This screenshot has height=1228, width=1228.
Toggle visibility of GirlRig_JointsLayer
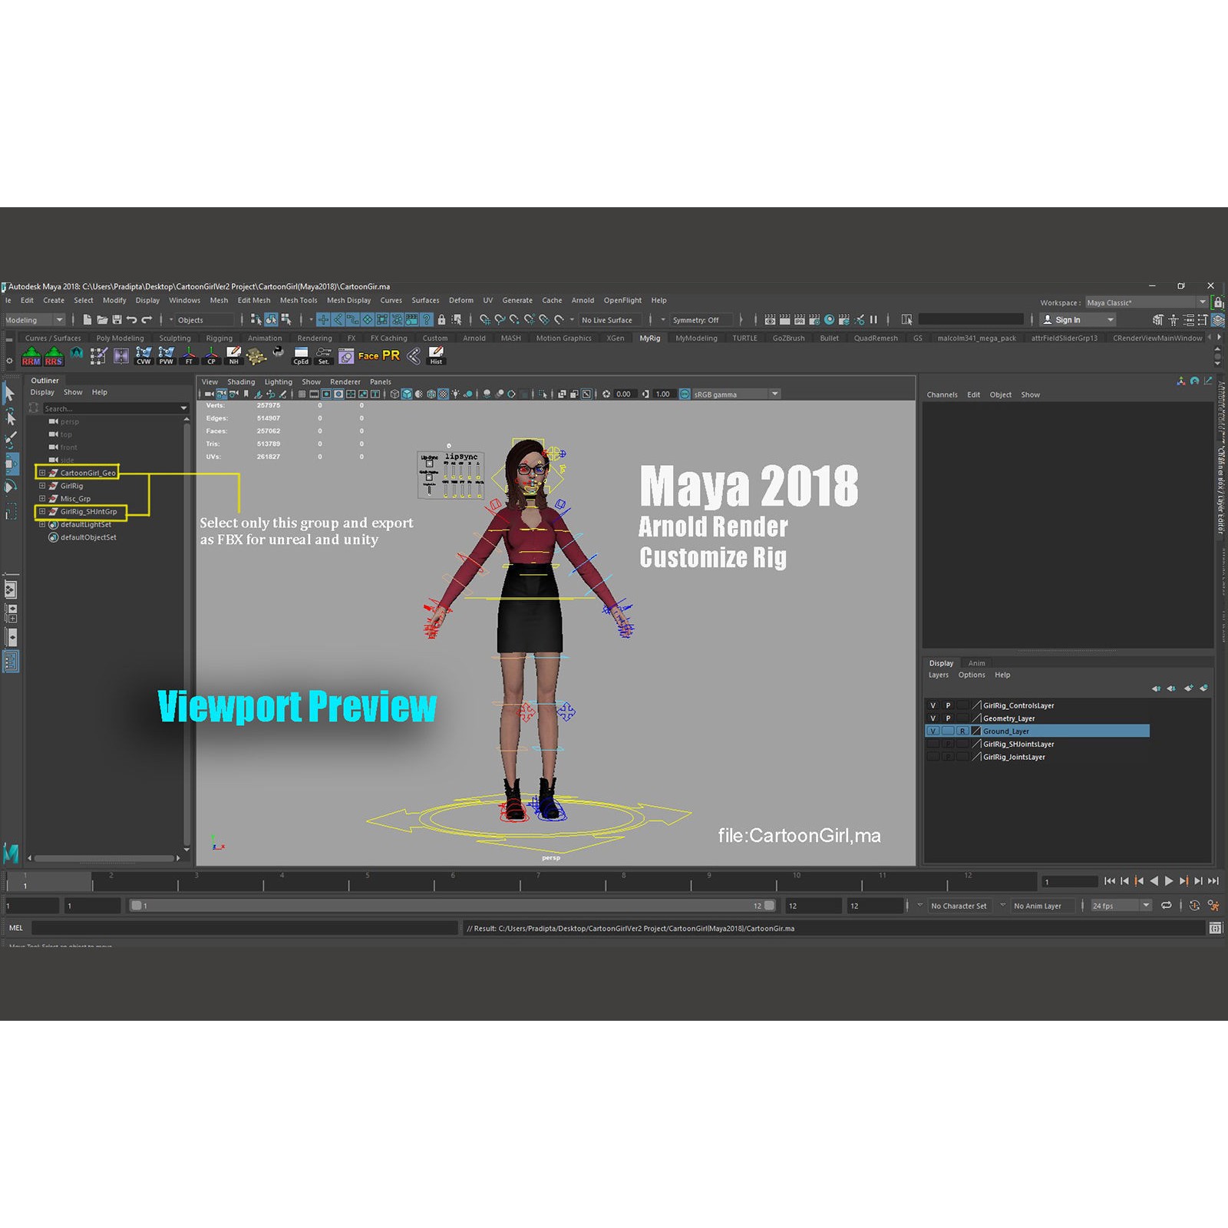933,758
